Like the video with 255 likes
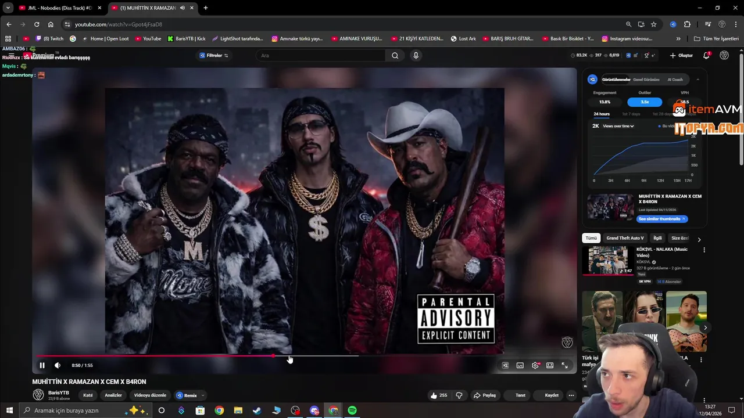Screen dimensions: 744x418 [439, 395]
